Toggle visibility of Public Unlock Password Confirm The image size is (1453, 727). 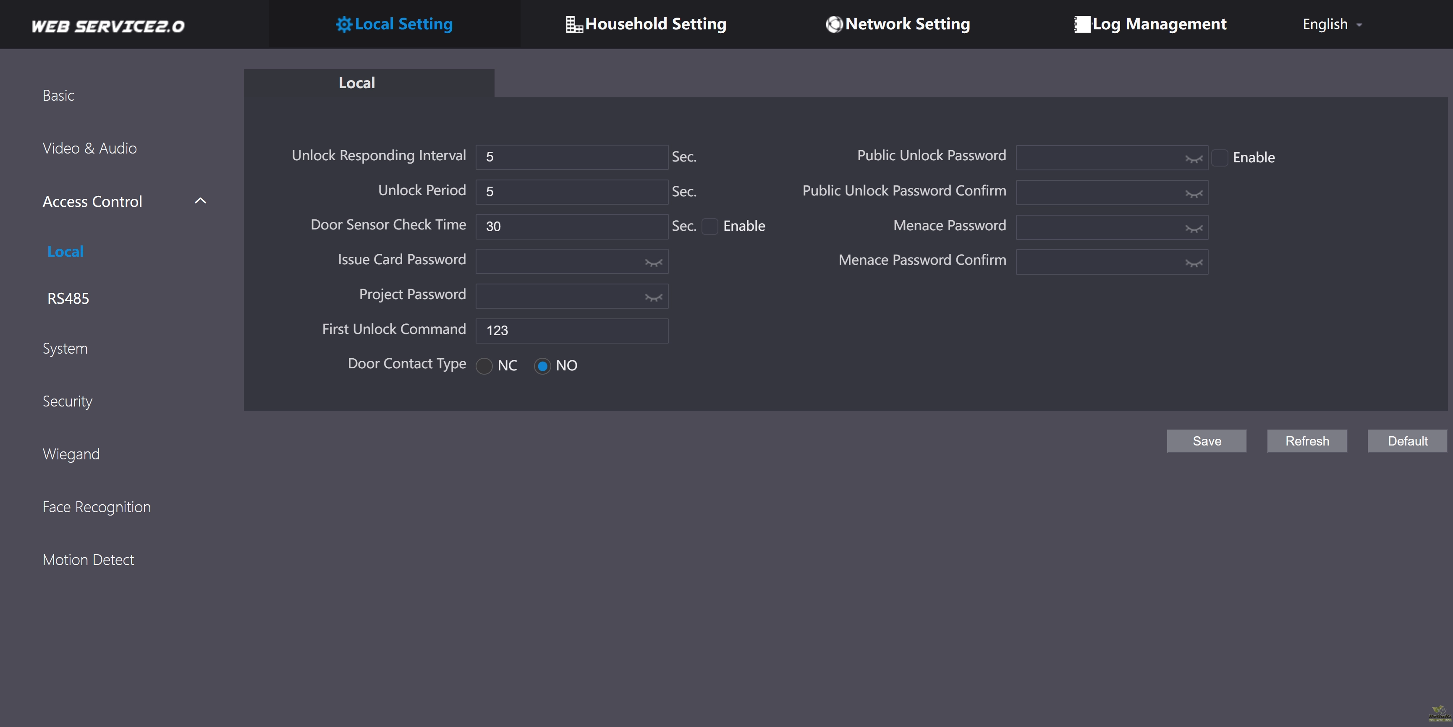[1194, 194]
